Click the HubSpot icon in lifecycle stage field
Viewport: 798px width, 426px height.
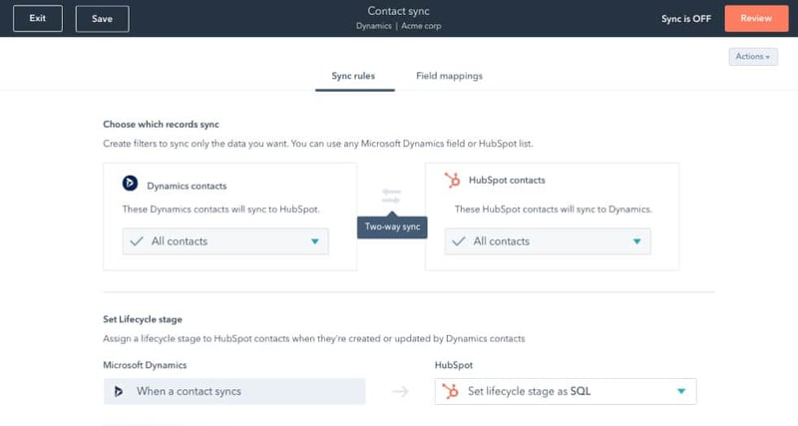(451, 391)
